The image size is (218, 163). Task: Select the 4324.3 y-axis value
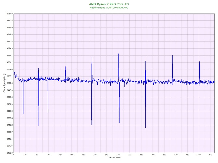tap(10, 48)
